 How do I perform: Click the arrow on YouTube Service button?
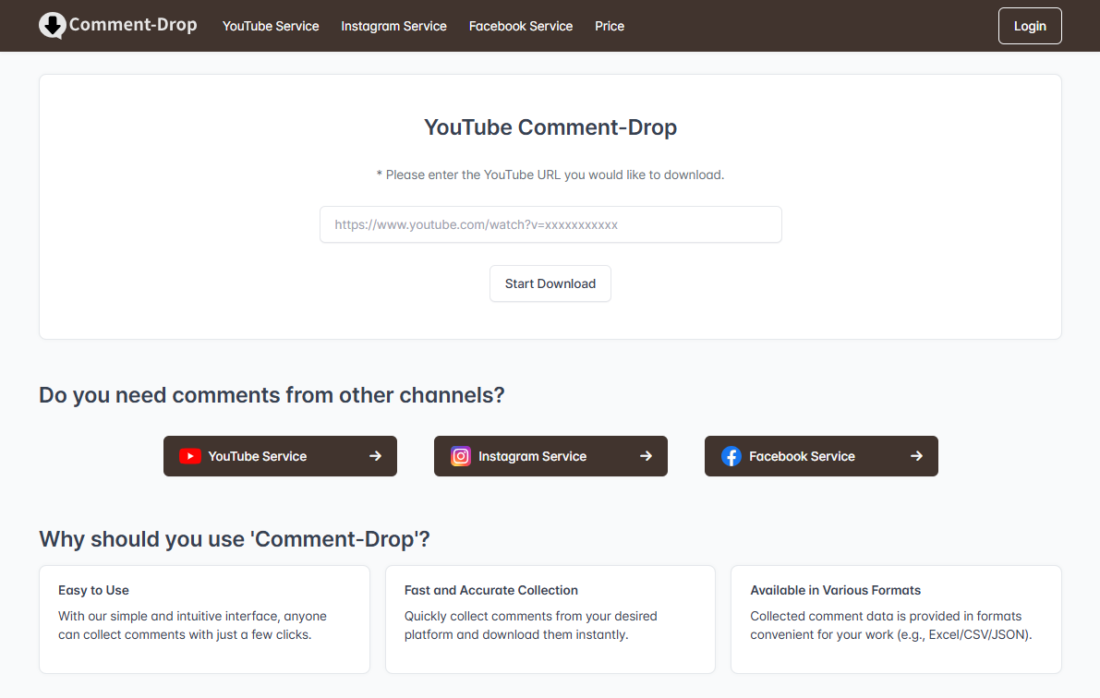point(375,456)
